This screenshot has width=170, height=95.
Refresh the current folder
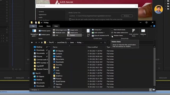coord(105,42)
